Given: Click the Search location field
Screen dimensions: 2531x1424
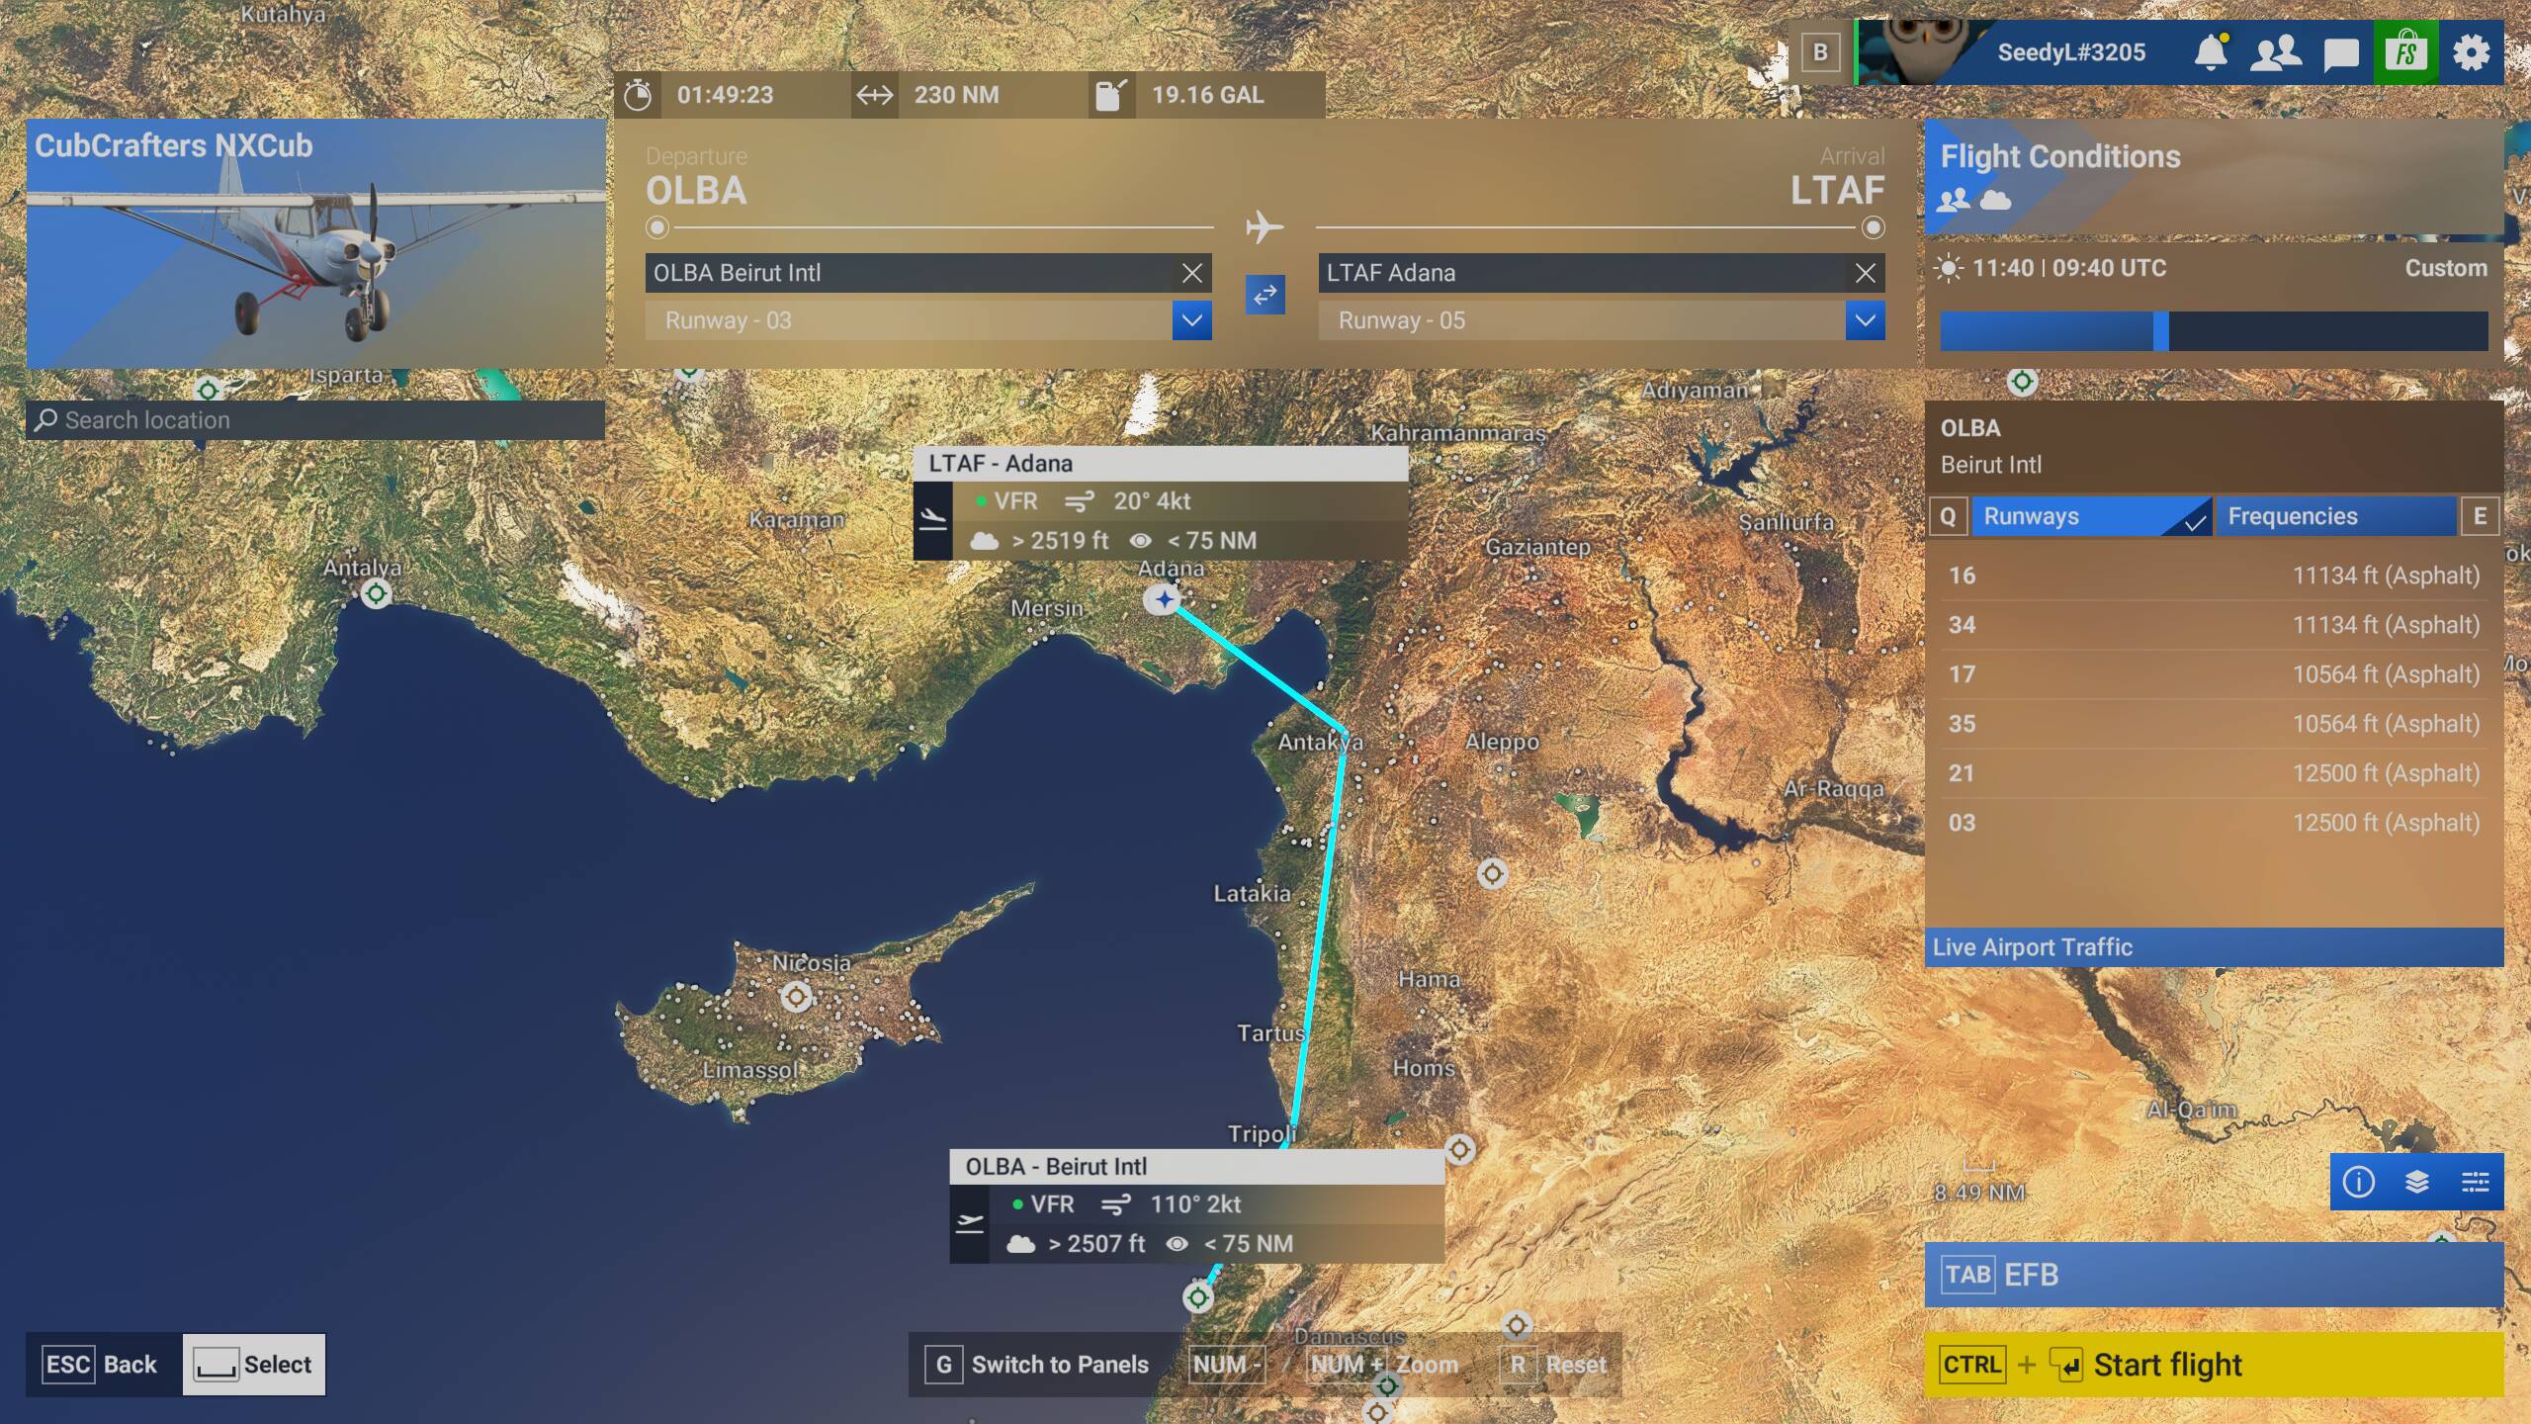Looking at the screenshot, I should click(316, 420).
